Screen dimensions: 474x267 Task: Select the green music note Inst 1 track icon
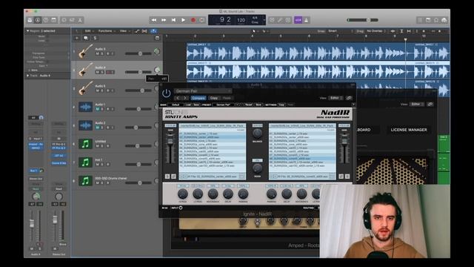86,162
